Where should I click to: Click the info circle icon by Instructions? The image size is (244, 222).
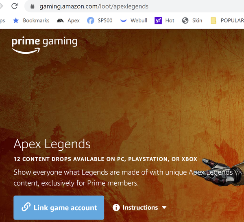pyautogui.click(x=116, y=208)
